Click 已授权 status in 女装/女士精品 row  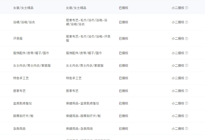(x=123, y=8)
